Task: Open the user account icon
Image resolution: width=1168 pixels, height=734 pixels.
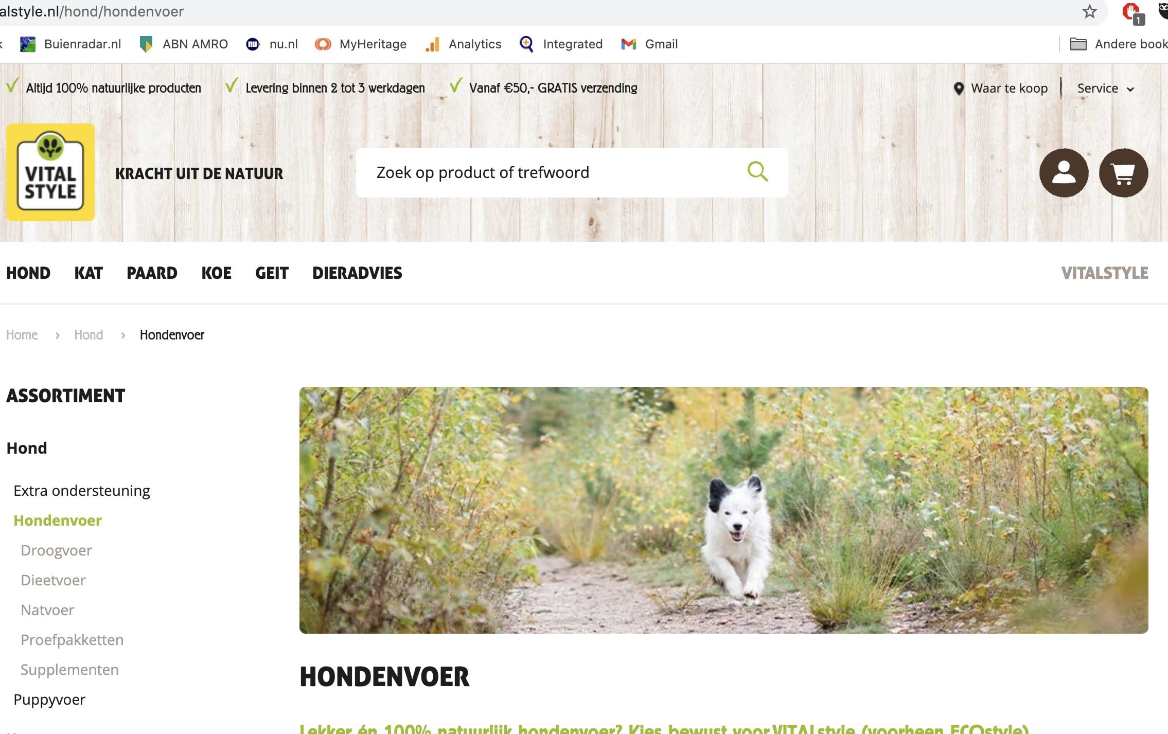Action: pyautogui.click(x=1064, y=173)
